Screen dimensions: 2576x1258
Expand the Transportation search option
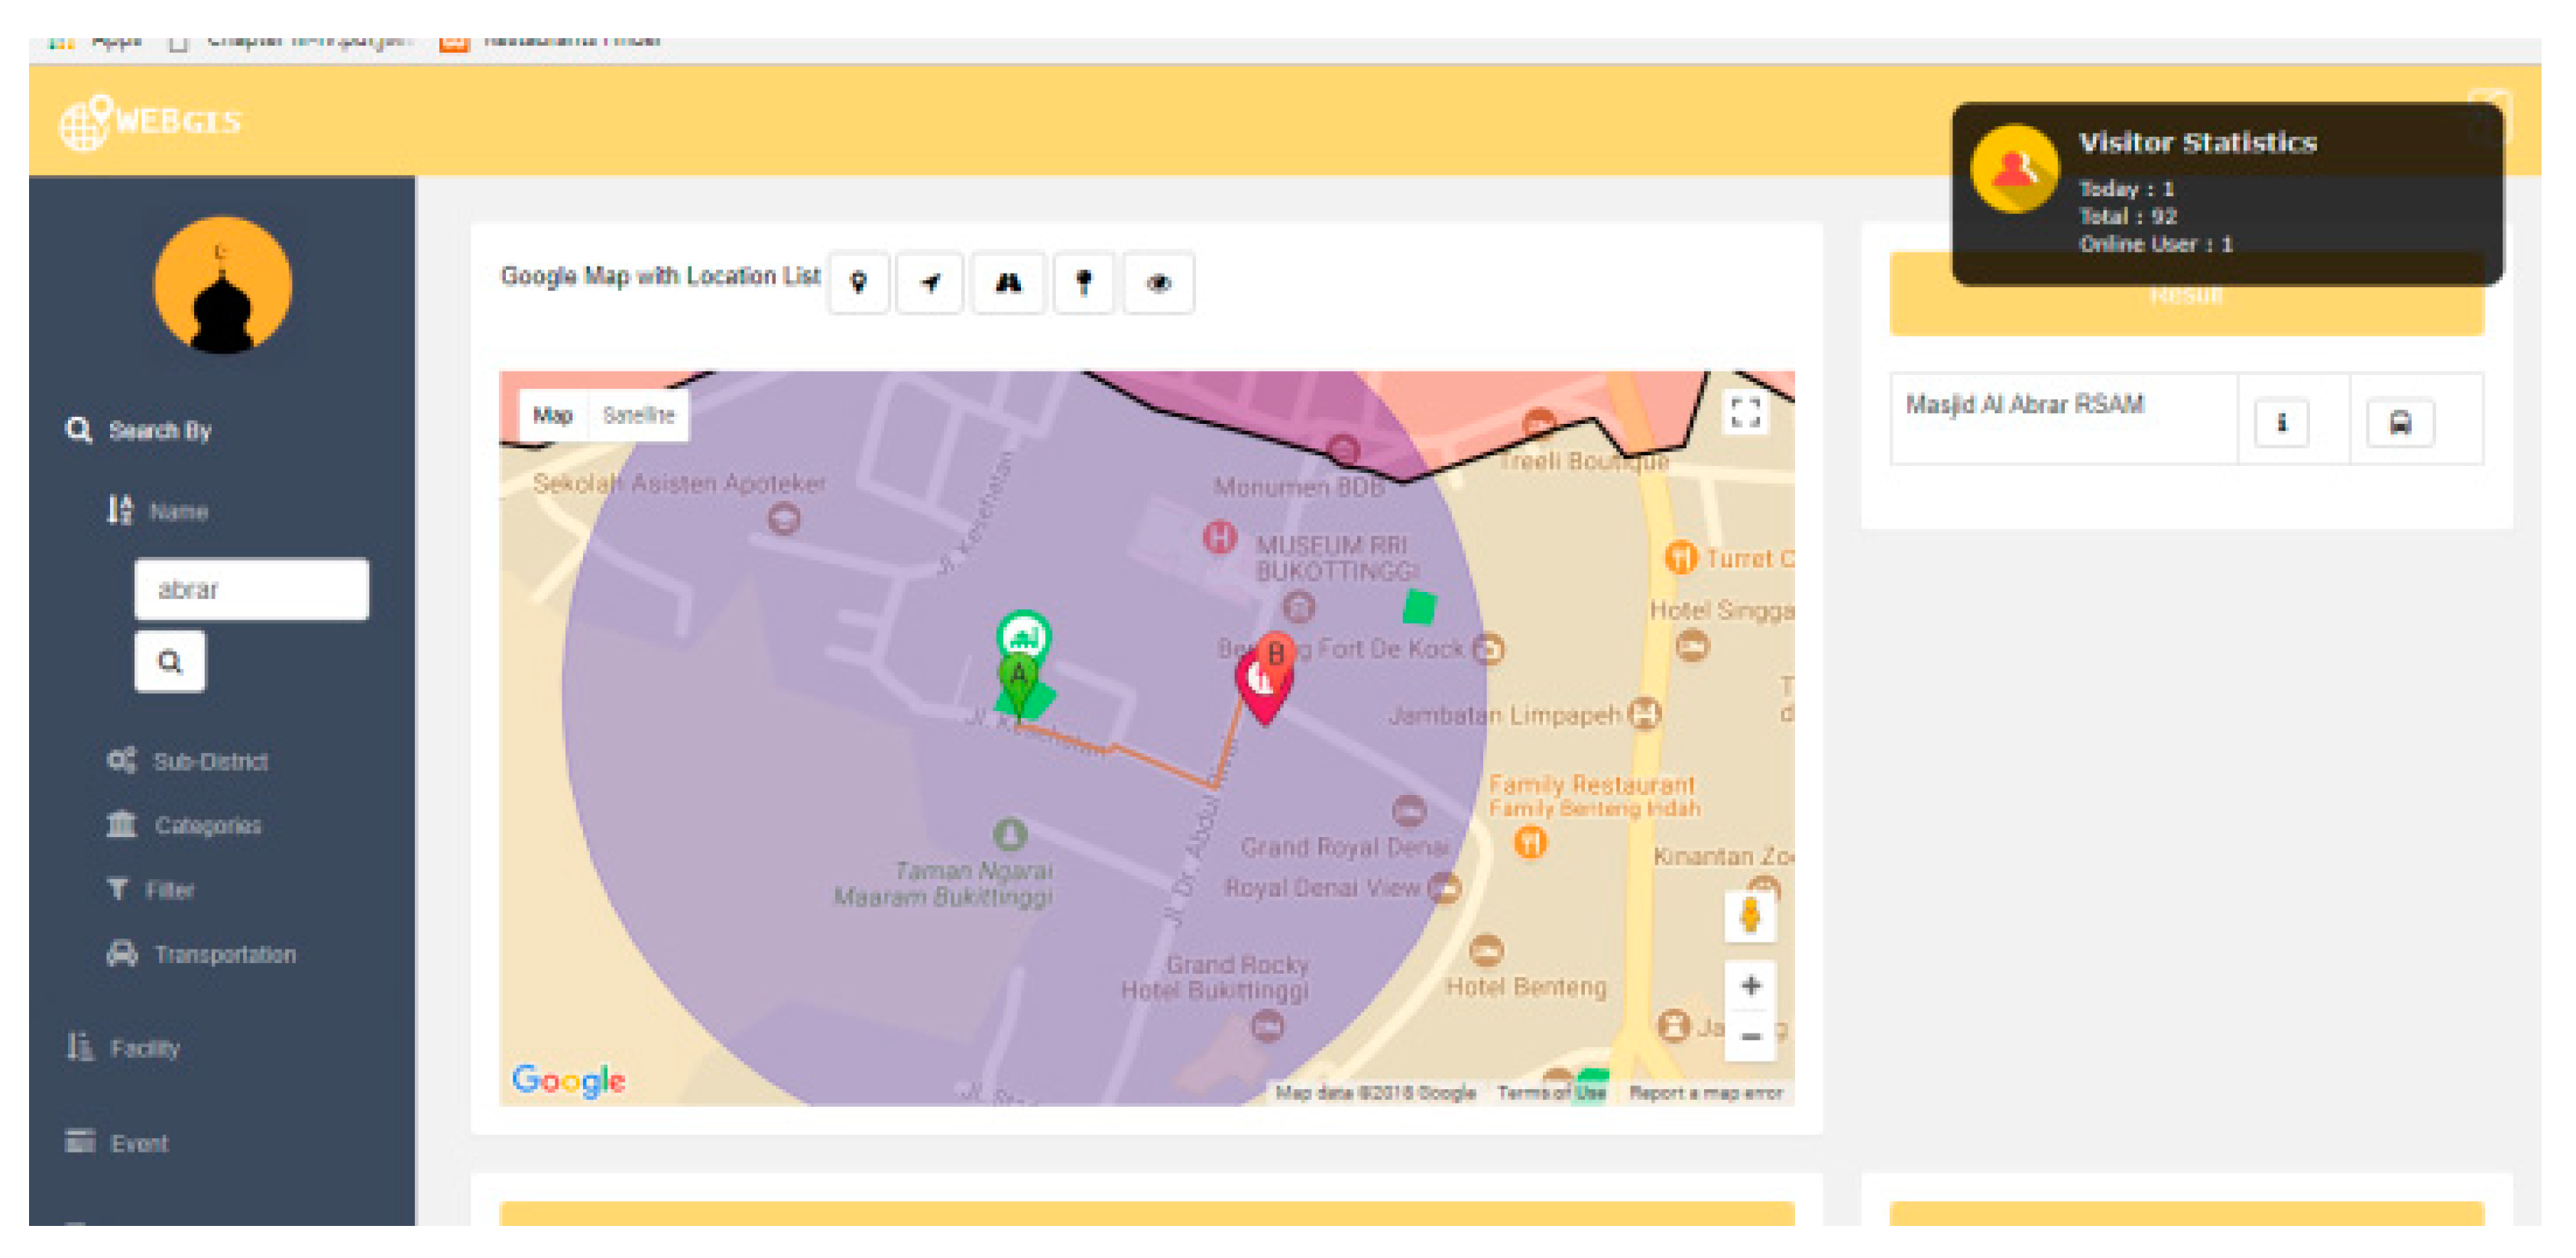(224, 954)
